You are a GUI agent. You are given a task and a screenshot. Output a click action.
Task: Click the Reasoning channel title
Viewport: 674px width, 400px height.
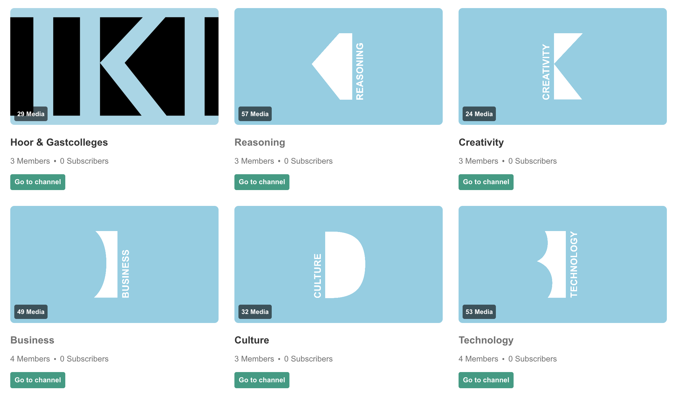pyautogui.click(x=260, y=142)
